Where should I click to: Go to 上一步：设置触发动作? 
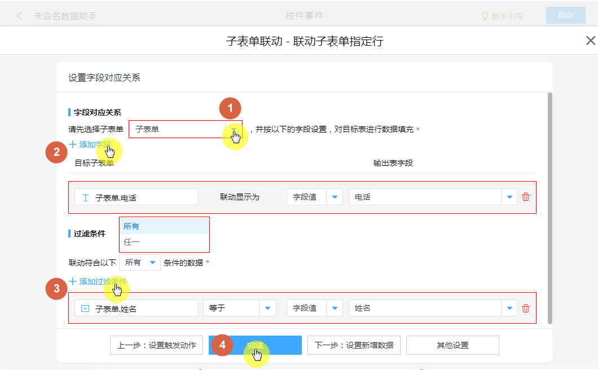point(156,345)
